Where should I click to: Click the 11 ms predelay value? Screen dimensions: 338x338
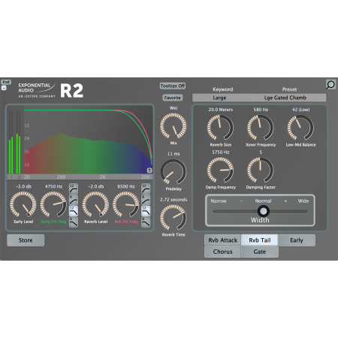pyautogui.click(x=174, y=154)
